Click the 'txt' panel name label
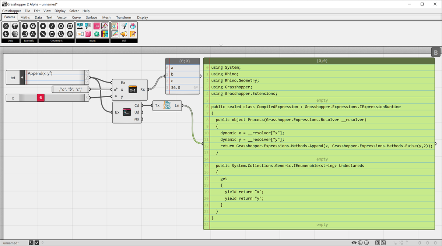Image resolution: width=442 pixels, height=246 pixels. tap(13, 77)
